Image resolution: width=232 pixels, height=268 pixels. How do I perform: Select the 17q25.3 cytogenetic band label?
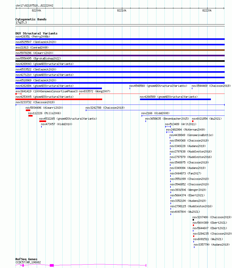coord(21,22)
